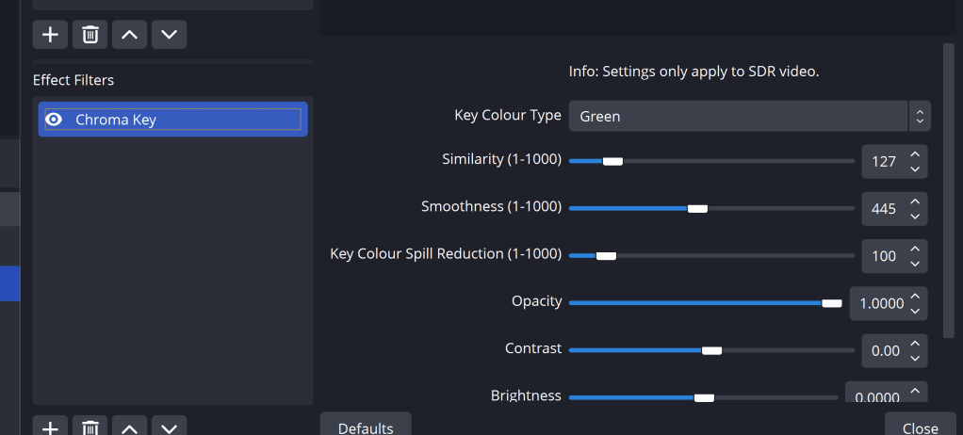Decrease Contrast value with down arrow
963x435 pixels.
(915, 359)
